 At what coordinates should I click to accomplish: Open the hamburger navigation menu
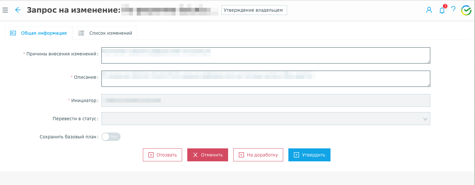(5, 10)
